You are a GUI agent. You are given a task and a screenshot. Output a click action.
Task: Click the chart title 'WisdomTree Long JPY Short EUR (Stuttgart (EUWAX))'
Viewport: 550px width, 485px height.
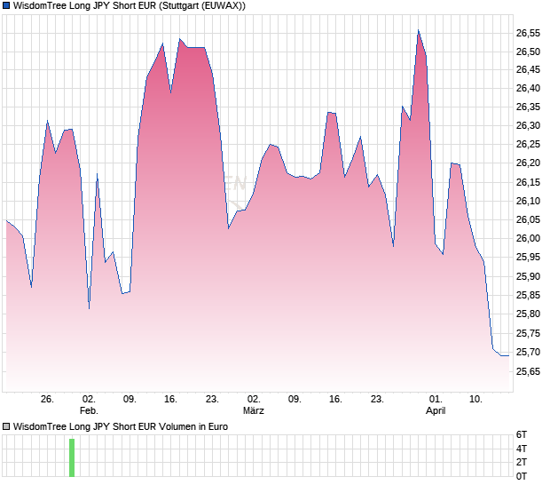[x=130, y=5]
